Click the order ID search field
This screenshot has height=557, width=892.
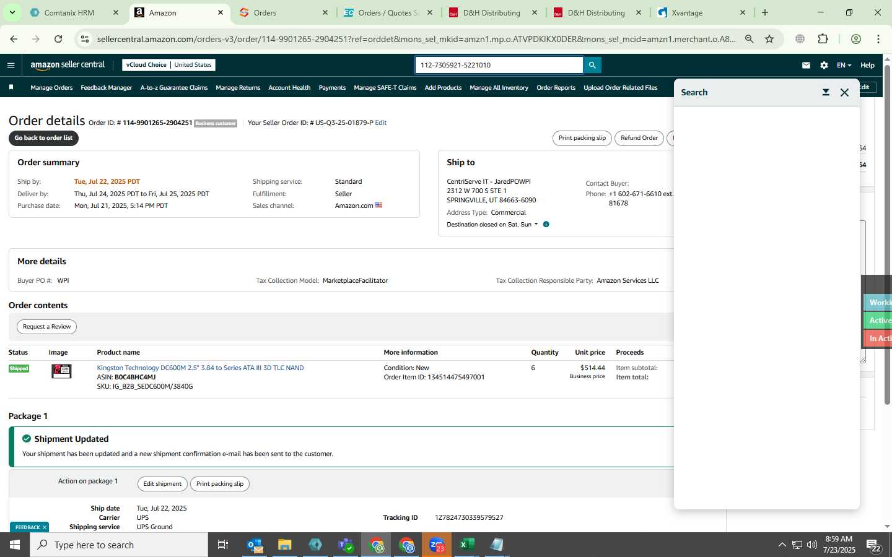499,65
